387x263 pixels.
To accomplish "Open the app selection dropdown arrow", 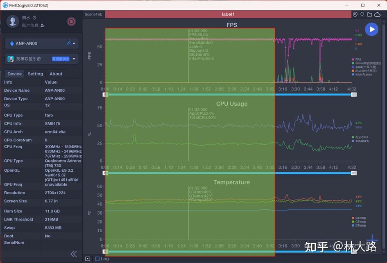I will [74, 59].
